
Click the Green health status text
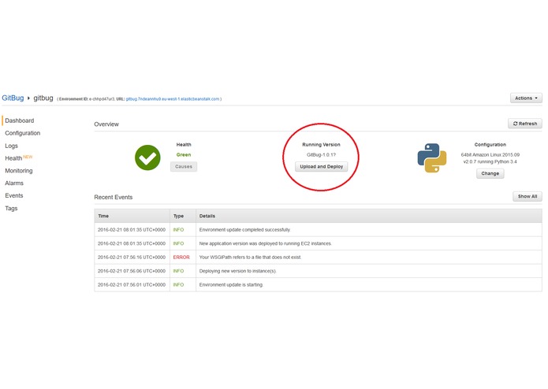point(184,154)
